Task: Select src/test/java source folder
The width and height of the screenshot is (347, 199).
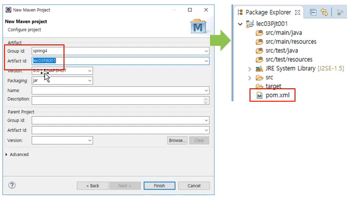Action: tap(281, 50)
